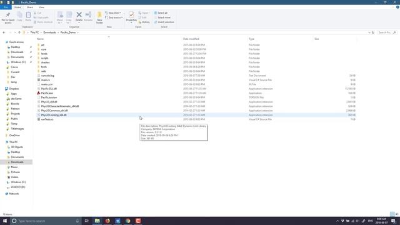
Task: Select the runTests.cs file
Action: 47,119
